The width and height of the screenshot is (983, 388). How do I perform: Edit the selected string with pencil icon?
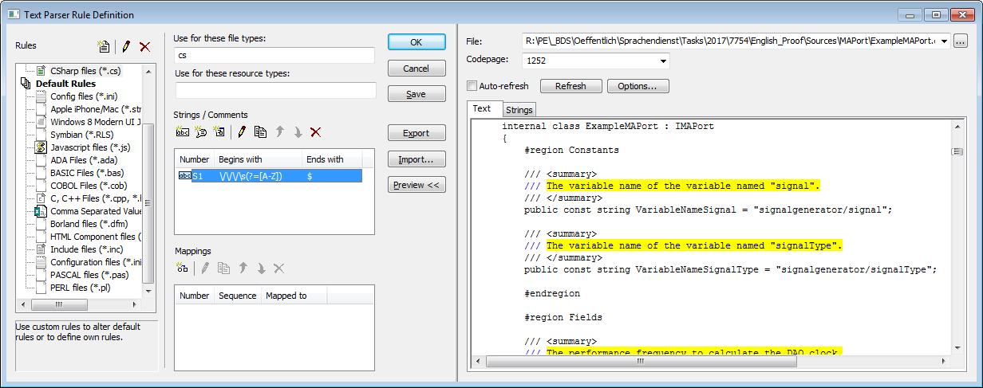pyautogui.click(x=241, y=132)
